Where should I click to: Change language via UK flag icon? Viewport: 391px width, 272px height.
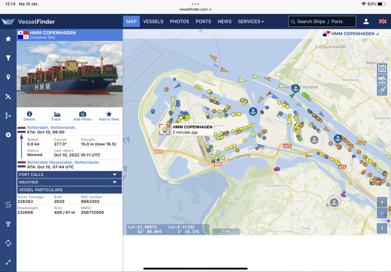pyautogui.click(x=382, y=21)
